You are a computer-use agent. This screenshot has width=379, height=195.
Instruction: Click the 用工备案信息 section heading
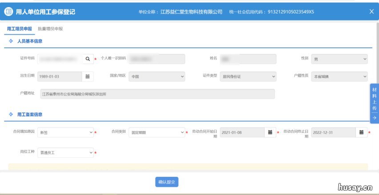30,115
